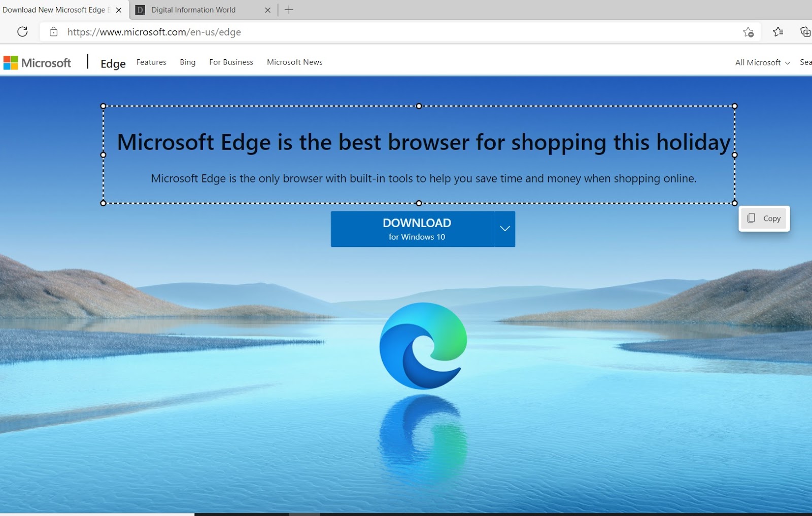The width and height of the screenshot is (812, 516).
Task: Open the favorites list
Action: [778, 32]
